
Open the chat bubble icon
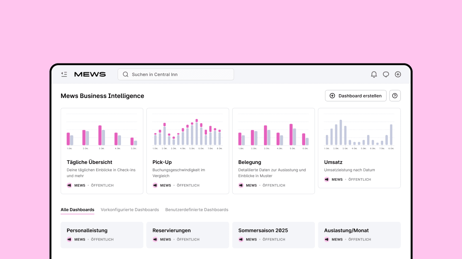coord(386,74)
